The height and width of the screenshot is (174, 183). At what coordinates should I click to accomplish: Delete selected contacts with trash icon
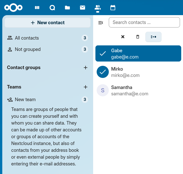[x=138, y=37]
